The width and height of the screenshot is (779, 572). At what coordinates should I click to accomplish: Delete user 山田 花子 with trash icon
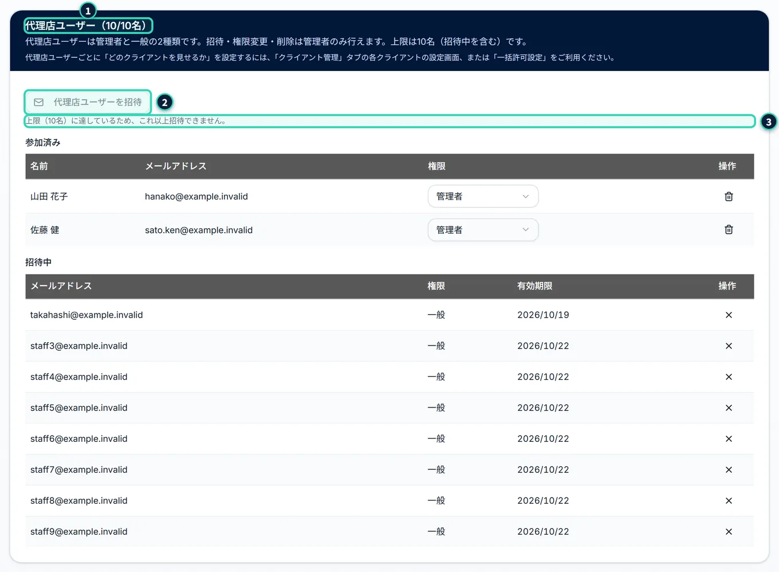pos(729,197)
